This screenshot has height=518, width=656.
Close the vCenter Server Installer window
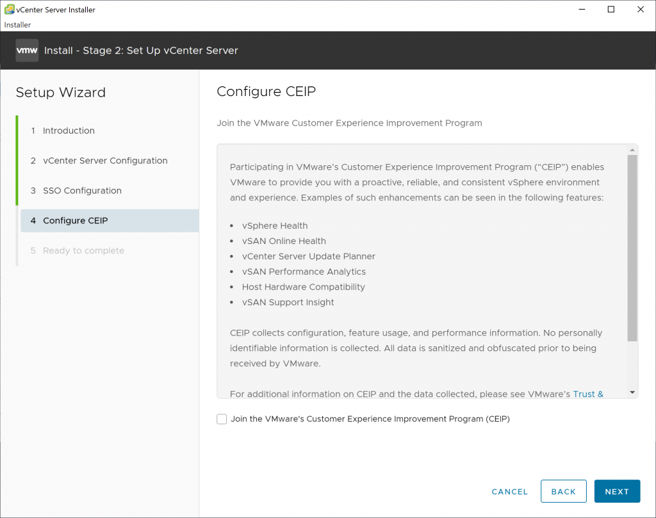pyautogui.click(x=641, y=9)
